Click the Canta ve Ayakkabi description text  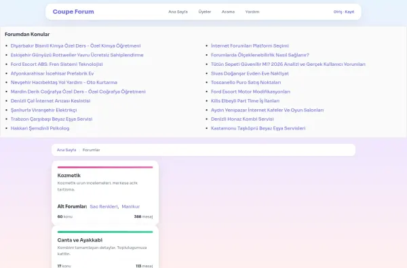102,250
